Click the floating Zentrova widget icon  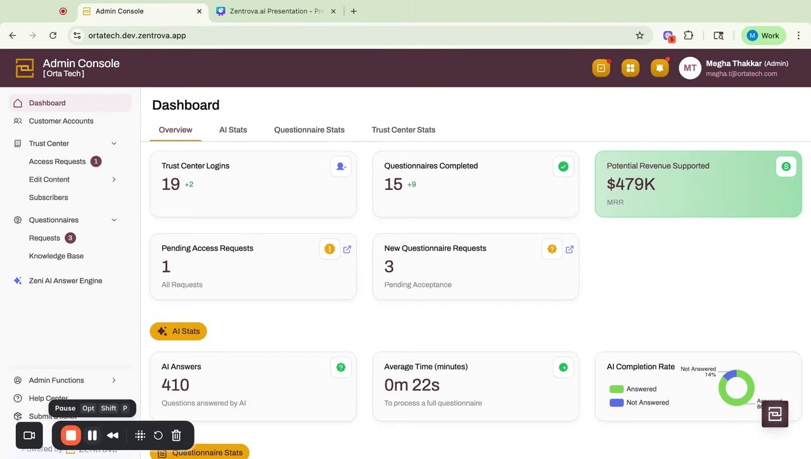775,414
